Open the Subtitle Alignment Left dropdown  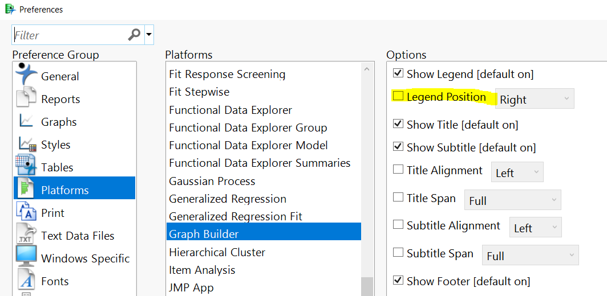535,228
